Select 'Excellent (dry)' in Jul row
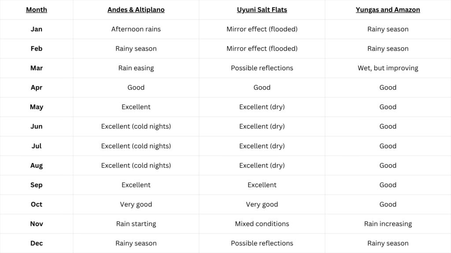 [262, 146]
